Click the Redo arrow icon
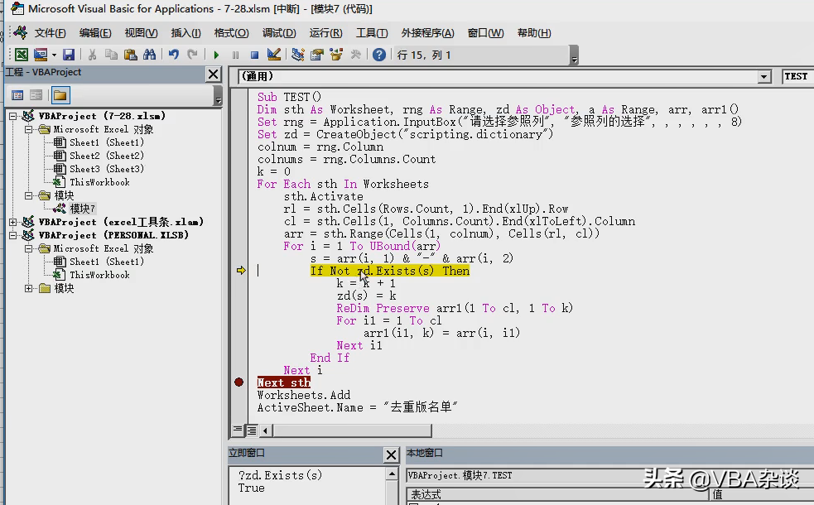This screenshot has width=814, height=505. click(x=192, y=55)
